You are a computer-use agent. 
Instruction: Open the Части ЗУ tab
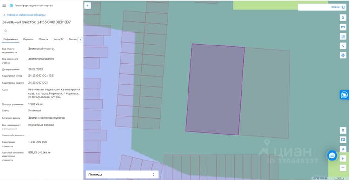tap(58, 39)
